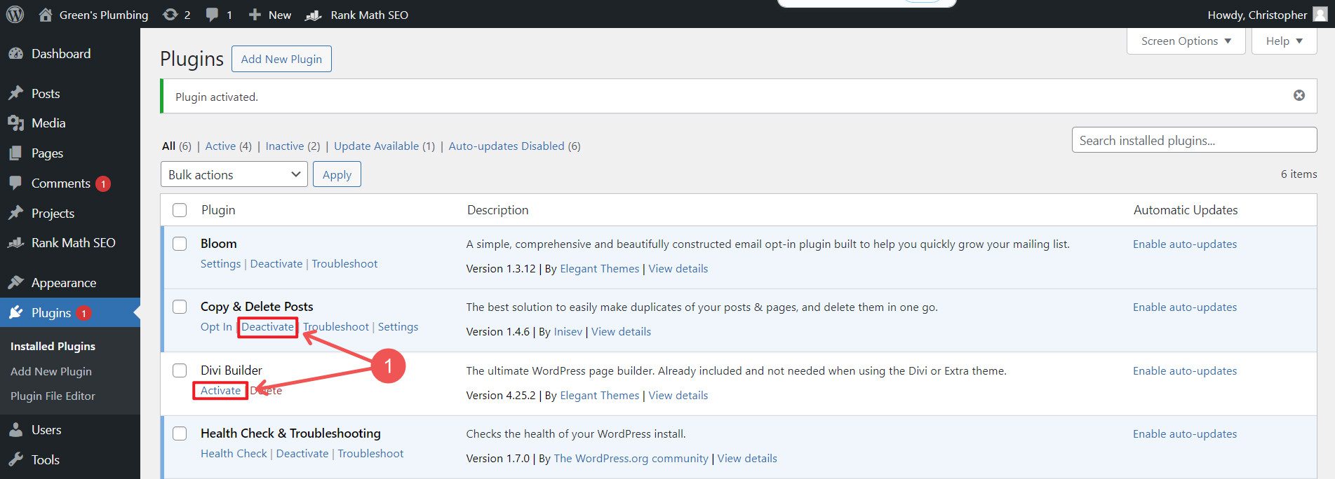The height and width of the screenshot is (479, 1335).
Task: Click the red Comments count badge
Action: click(103, 183)
